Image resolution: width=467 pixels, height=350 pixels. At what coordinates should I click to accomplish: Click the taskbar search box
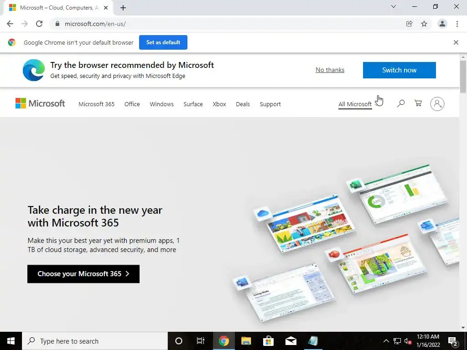point(95,341)
